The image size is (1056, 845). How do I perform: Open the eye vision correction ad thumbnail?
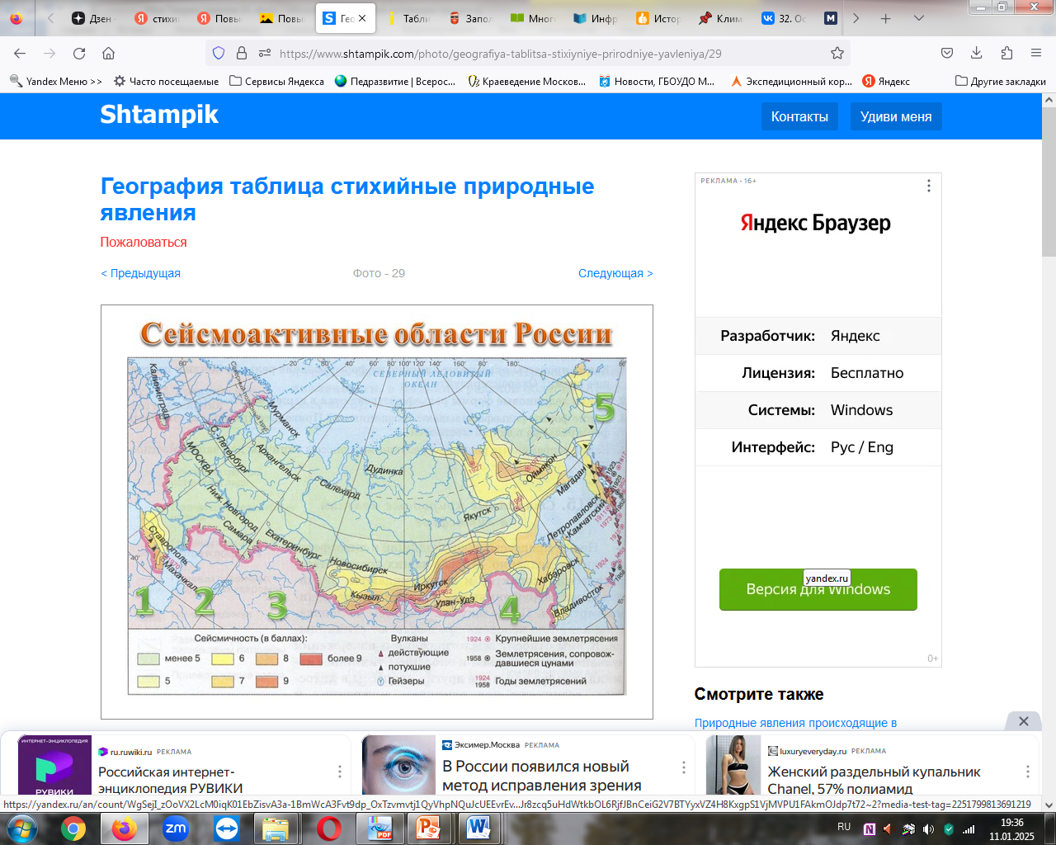(398, 766)
